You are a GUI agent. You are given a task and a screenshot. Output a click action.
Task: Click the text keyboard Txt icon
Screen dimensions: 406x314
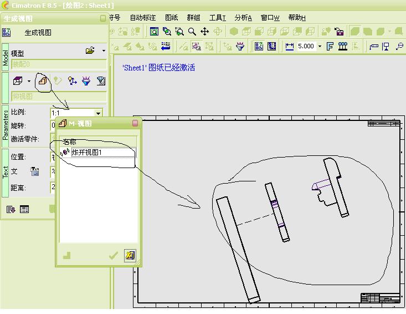click(35, 171)
